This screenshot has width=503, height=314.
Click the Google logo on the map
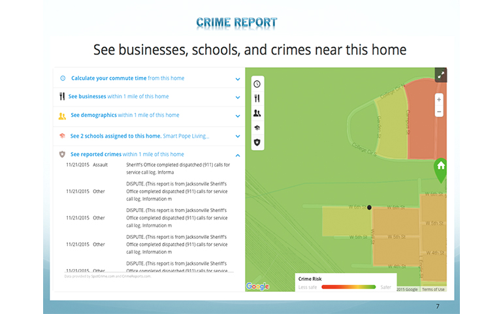coord(257,286)
